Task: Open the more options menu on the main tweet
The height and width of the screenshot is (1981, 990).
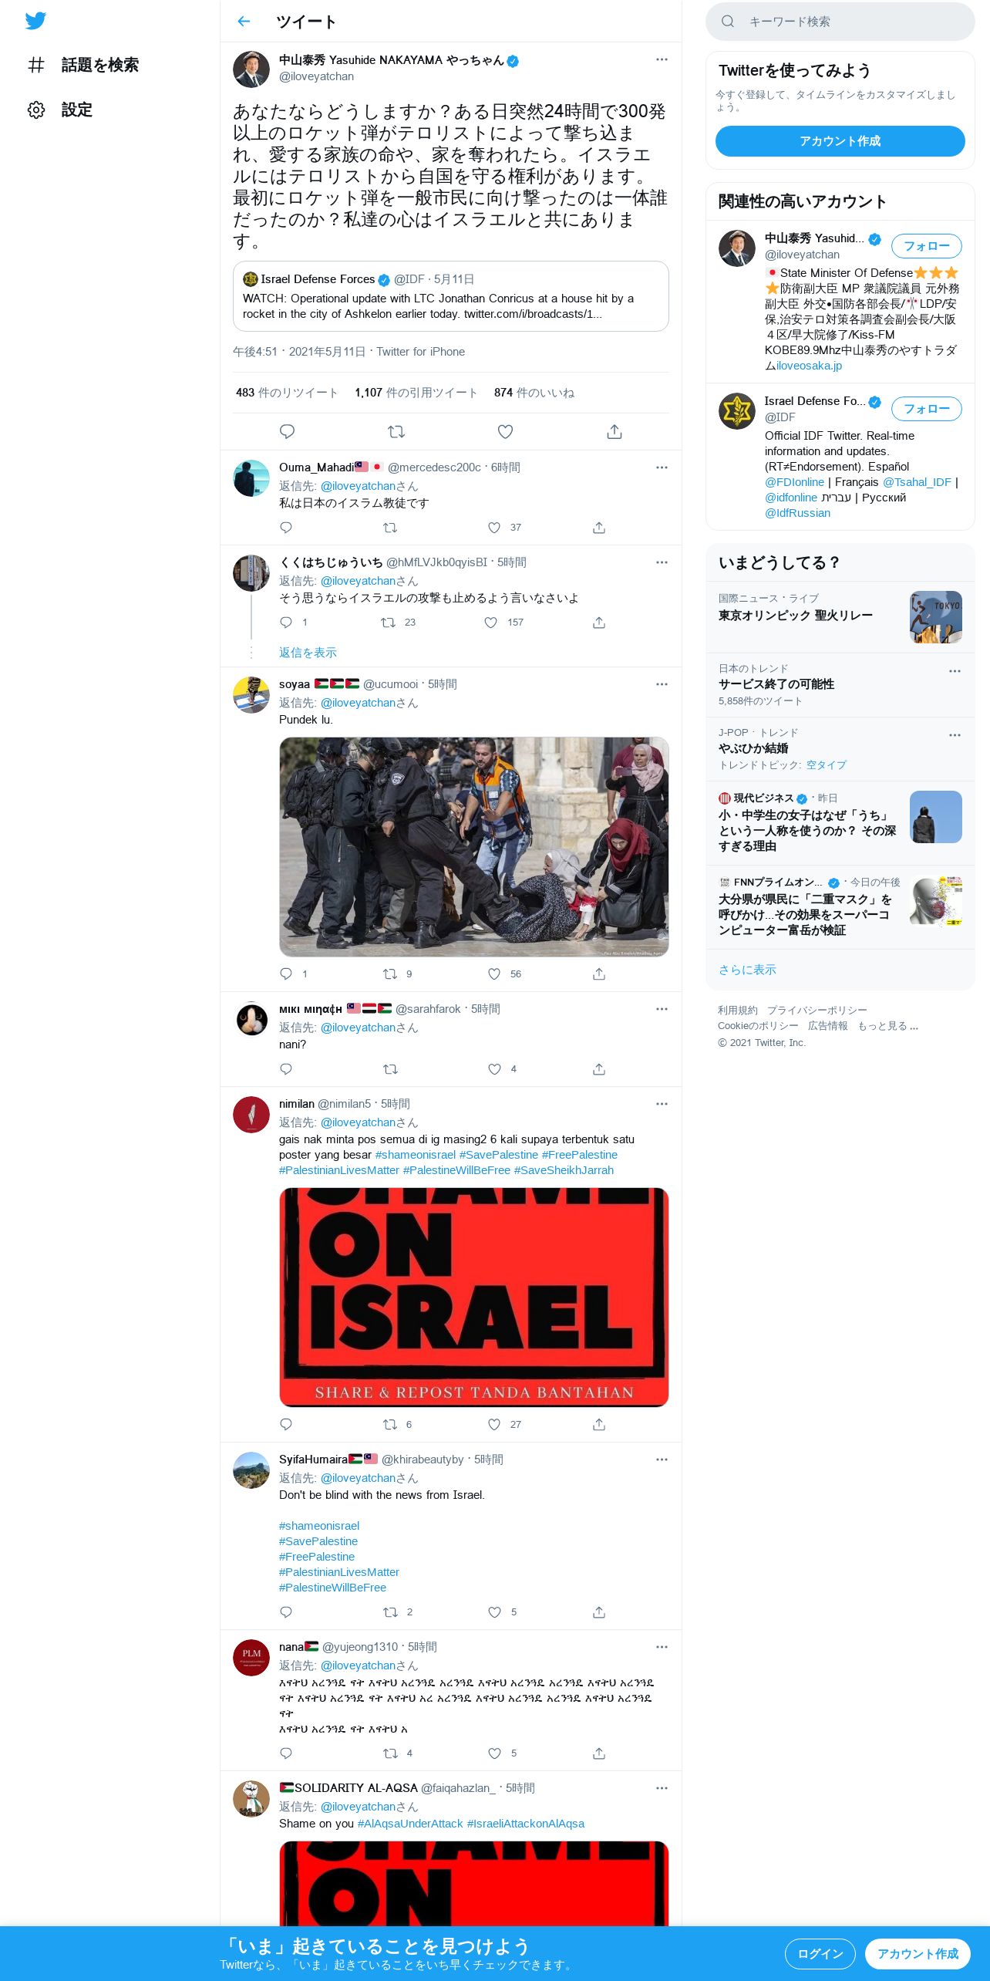Action: [662, 59]
